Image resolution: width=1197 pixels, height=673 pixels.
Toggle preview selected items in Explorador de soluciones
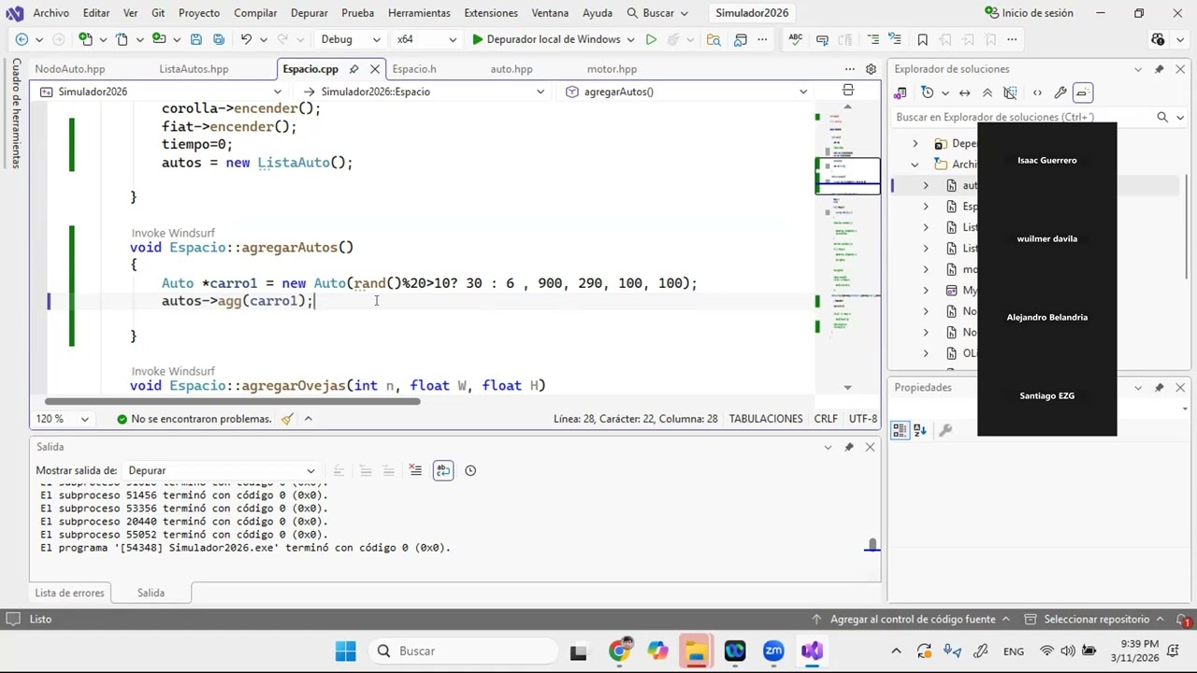click(x=1082, y=93)
